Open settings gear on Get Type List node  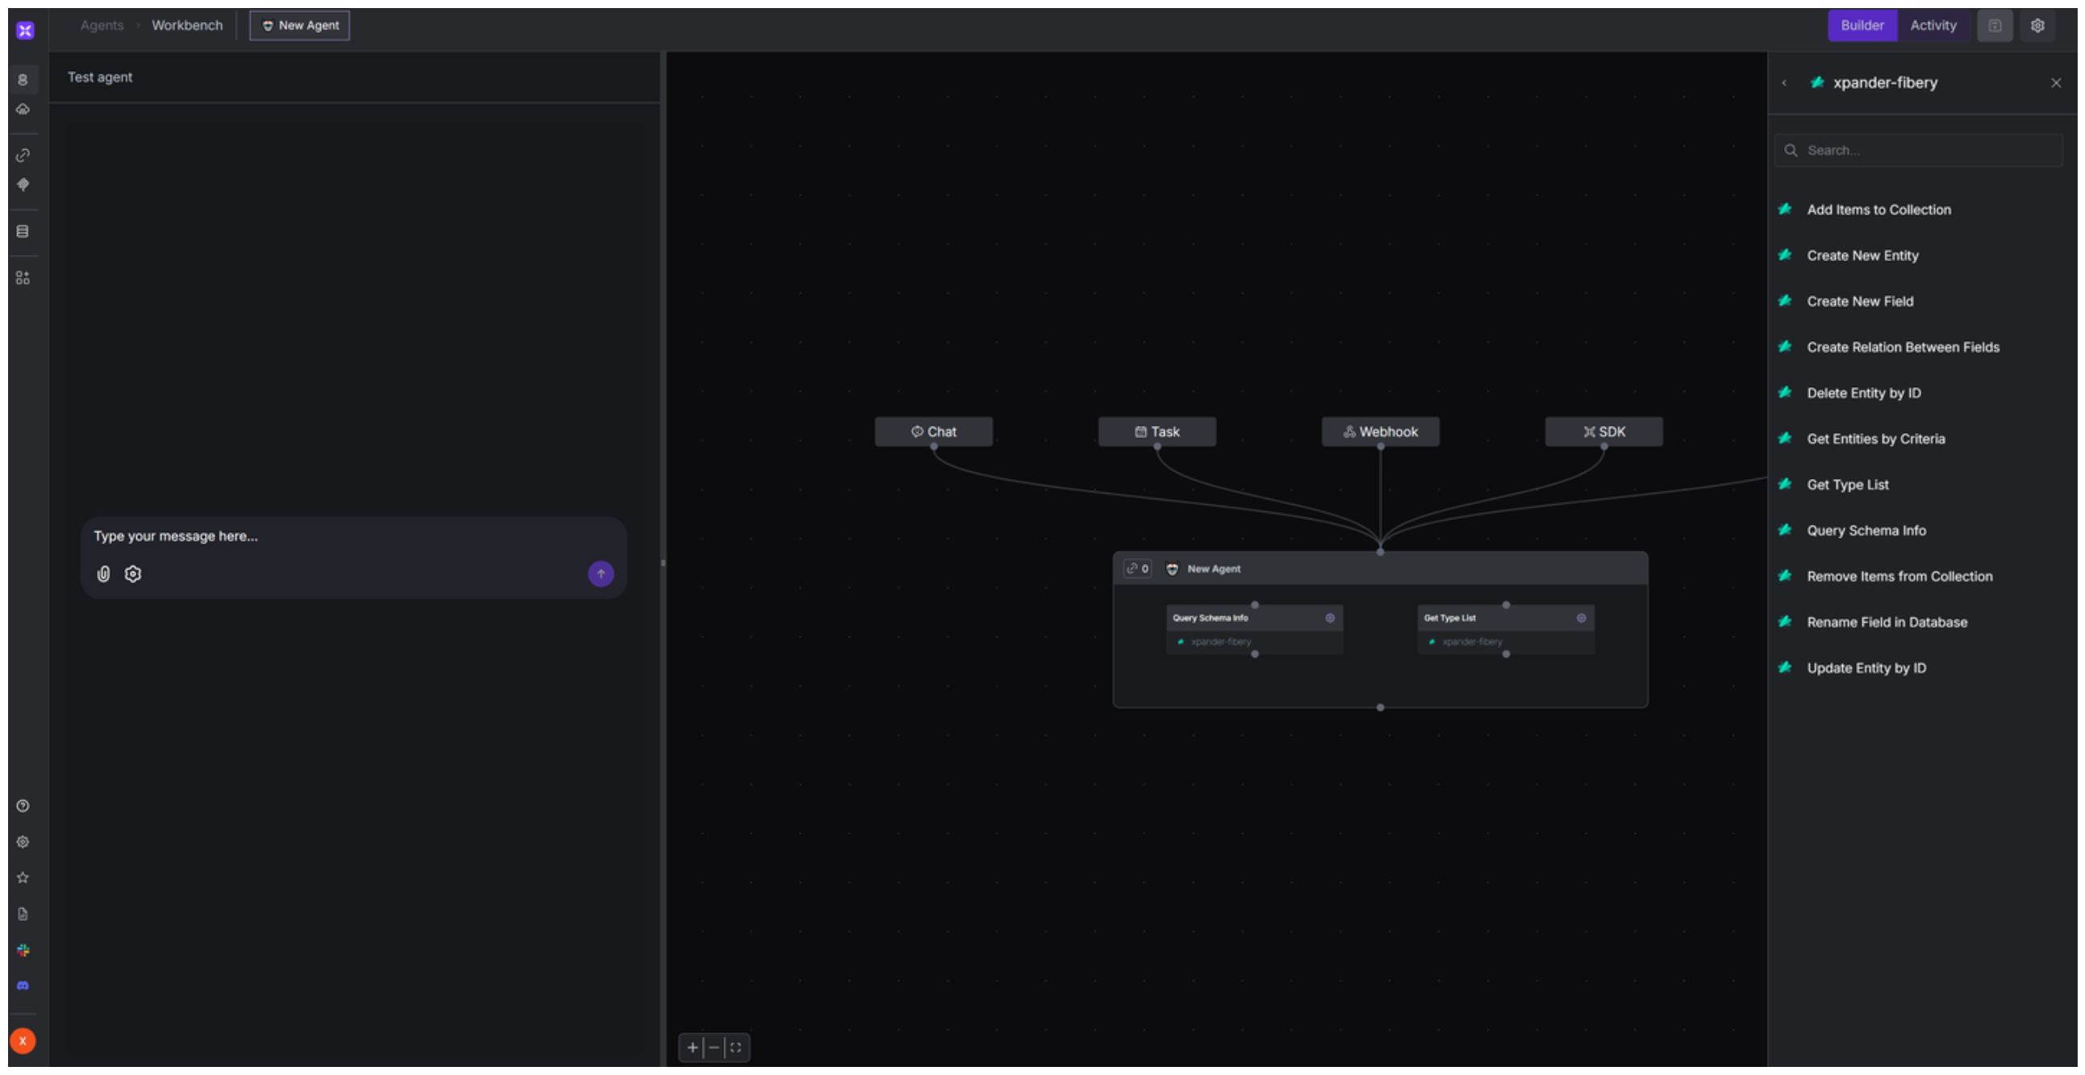[1581, 618]
